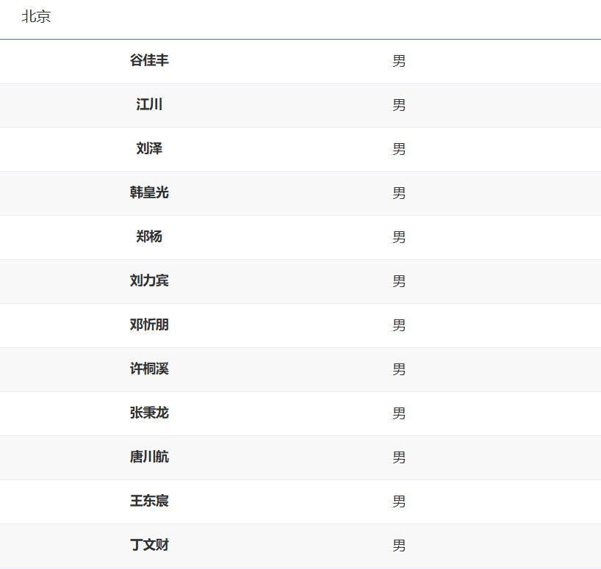Click the 男 value in 郑杨's row

pyautogui.click(x=399, y=237)
